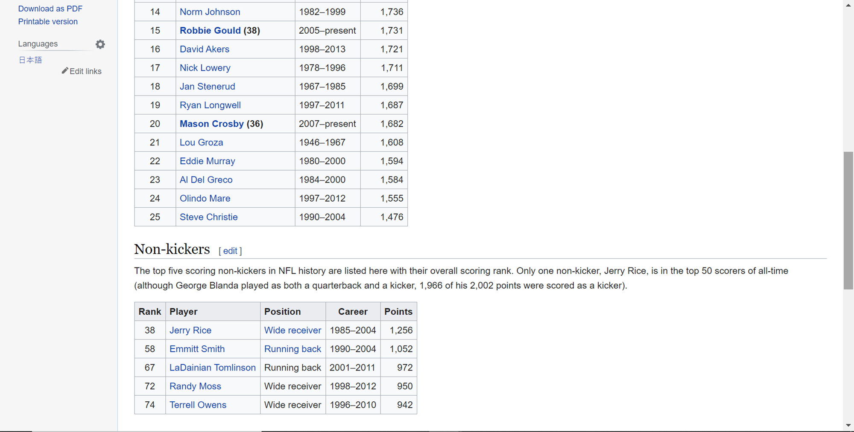Click the 1967–1985 career cell for Jan Stenerud
The image size is (854, 432).
[x=328, y=87]
